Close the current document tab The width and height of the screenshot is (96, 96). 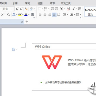(22, 22)
